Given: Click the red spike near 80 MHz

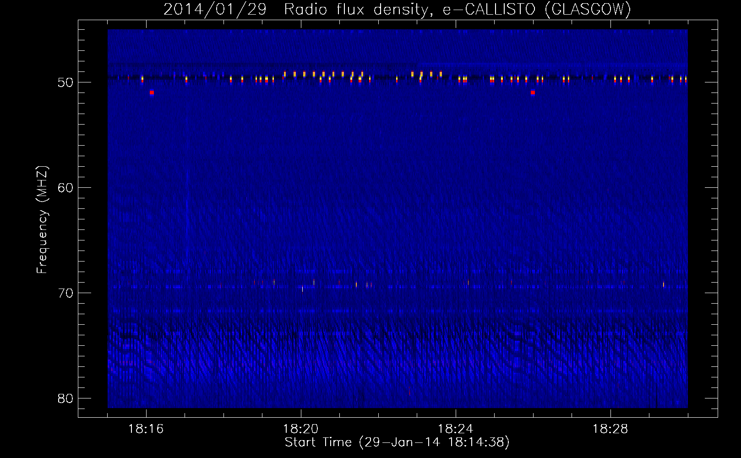Looking at the screenshot, I should tap(409, 392).
